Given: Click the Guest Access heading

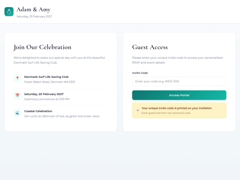Looking at the screenshot, I should point(150,47).
